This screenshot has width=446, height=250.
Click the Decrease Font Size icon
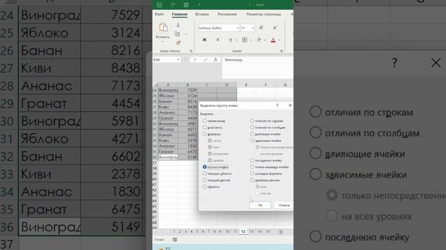pos(275,28)
